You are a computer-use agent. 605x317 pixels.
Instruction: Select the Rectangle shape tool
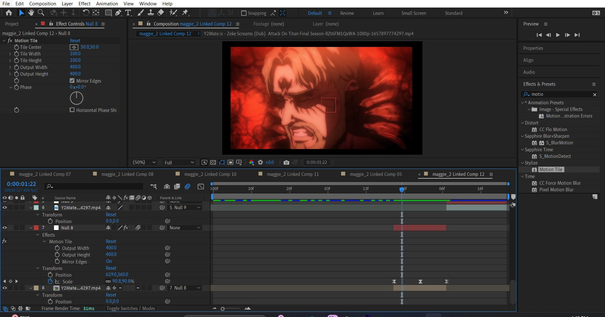pos(108,13)
